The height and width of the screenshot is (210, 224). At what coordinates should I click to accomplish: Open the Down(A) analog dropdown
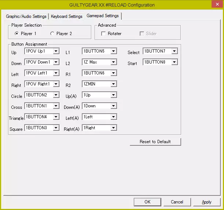click(x=99, y=106)
